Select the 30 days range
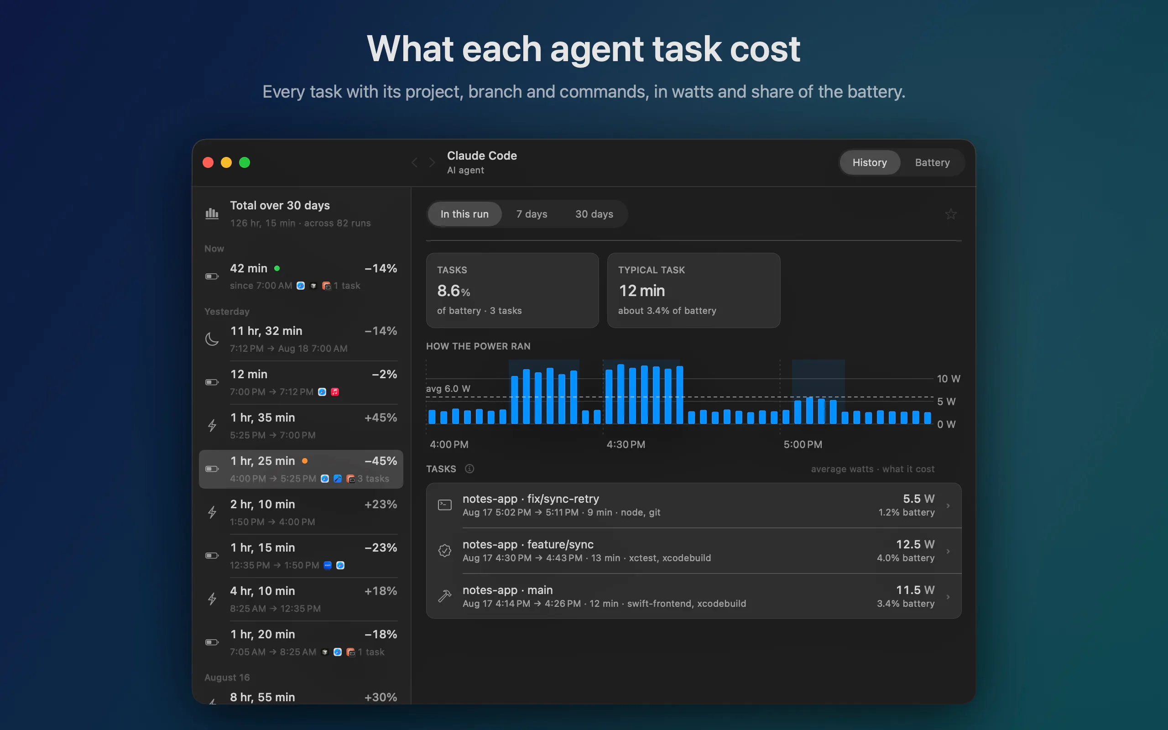Screen dimensions: 1168x730 [x=594, y=214]
